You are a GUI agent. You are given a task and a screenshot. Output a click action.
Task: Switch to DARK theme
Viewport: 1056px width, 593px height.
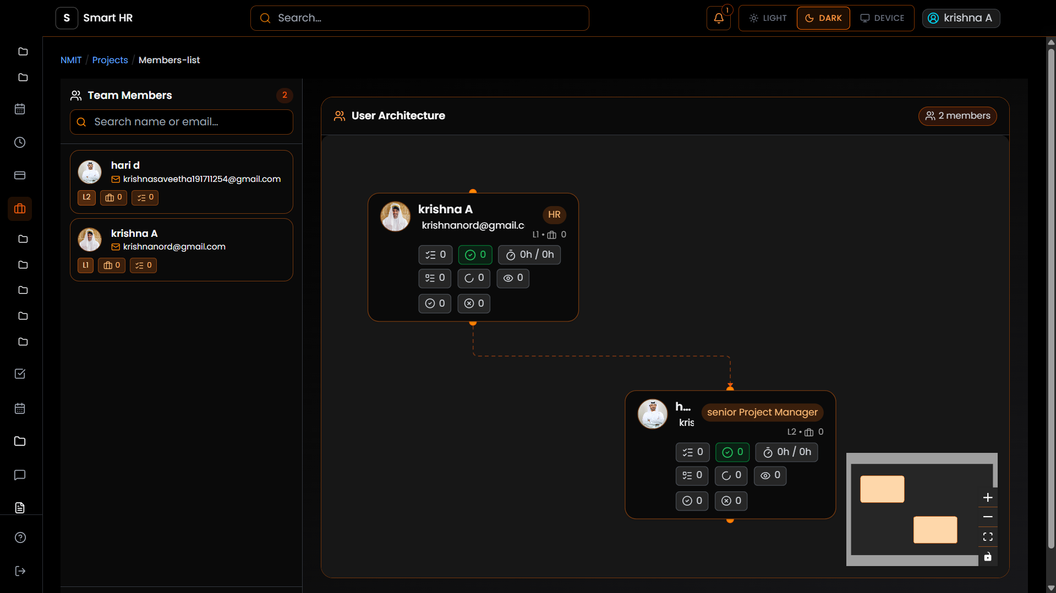click(x=823, y=18)
